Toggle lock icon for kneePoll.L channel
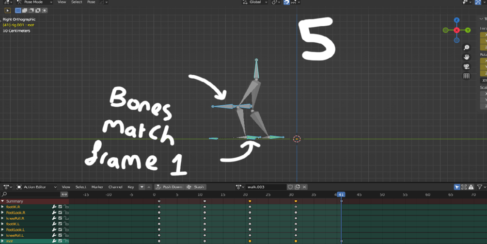 (66, 235)
